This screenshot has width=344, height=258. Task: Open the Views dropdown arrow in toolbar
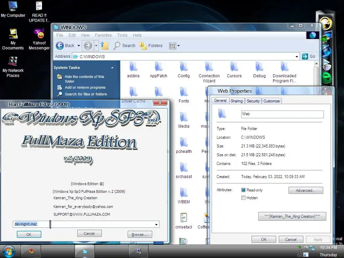pyautogui.click(x=179, y=46)
